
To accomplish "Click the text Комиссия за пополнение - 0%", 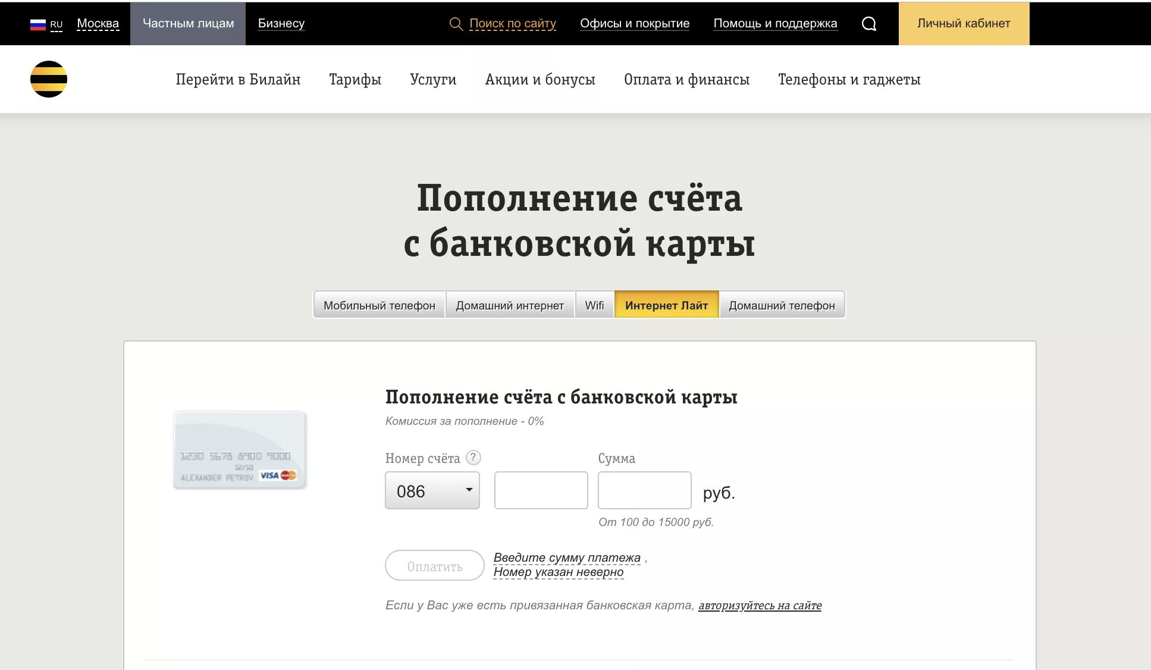I will click(465, 421).
